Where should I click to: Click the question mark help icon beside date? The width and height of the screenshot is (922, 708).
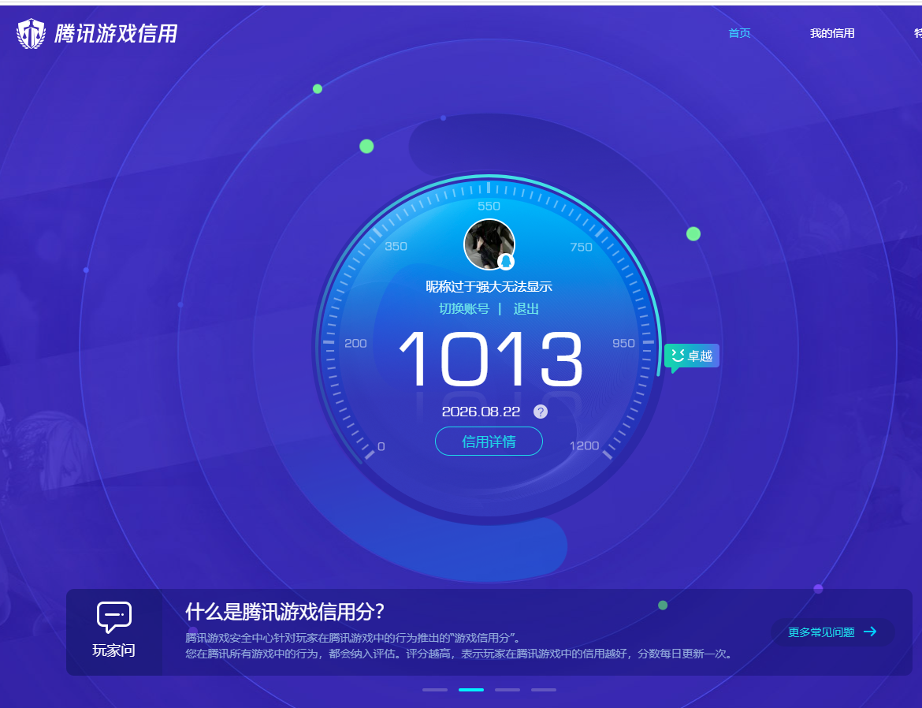[541, 412]
